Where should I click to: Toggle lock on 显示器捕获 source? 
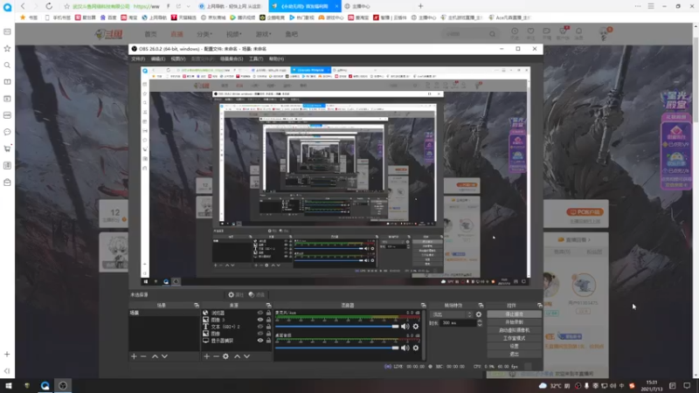click(268, 341)
